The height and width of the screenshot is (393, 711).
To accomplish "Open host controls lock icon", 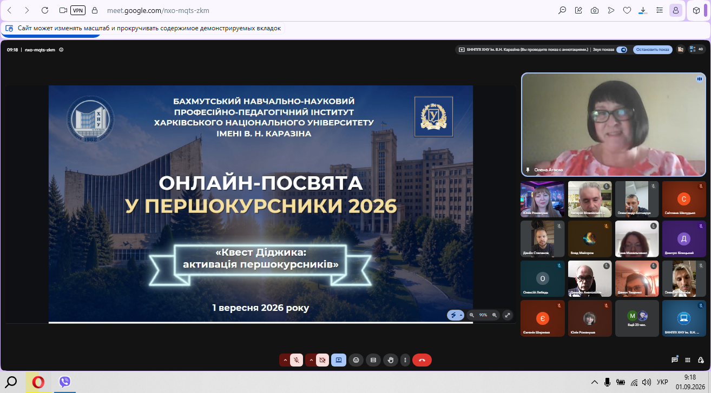I will 701,359.
